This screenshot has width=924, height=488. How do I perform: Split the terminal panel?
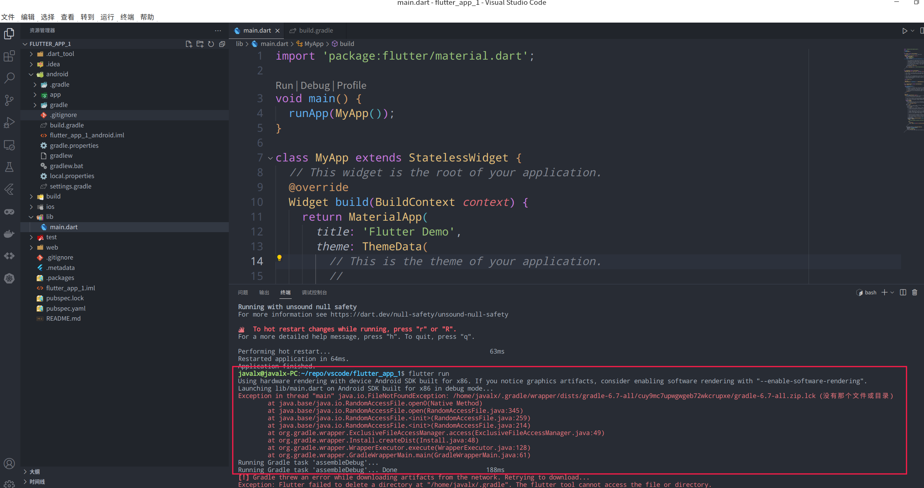[903, 293]
